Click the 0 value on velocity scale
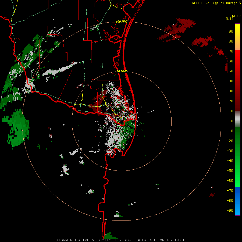This screenshot has height=242, width=242. [232, 121]
